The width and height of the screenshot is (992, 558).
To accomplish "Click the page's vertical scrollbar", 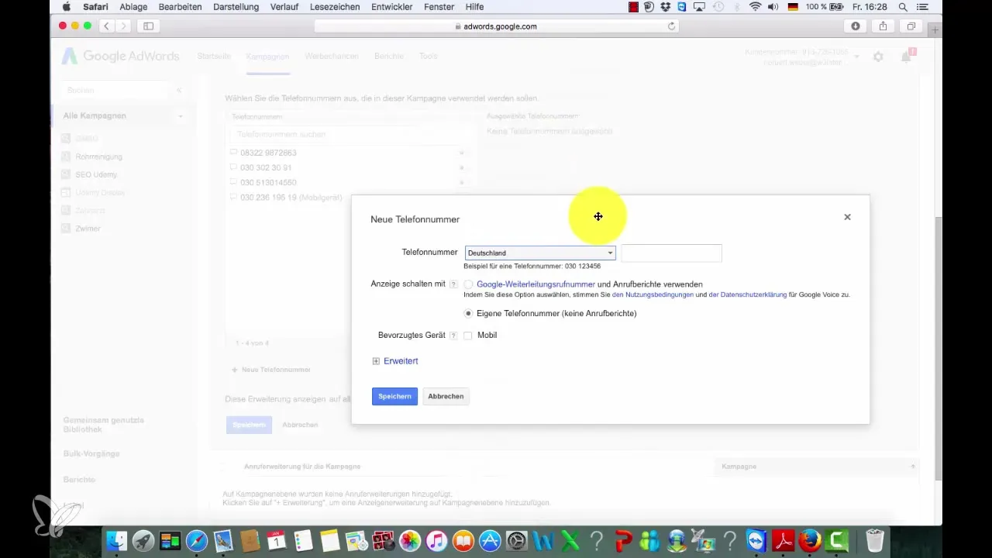I will (x=938, y=349).
